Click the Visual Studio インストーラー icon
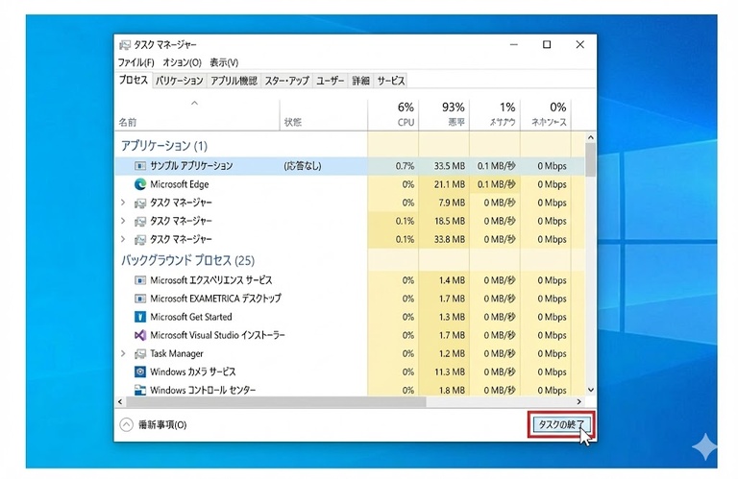 coord(139,335)
